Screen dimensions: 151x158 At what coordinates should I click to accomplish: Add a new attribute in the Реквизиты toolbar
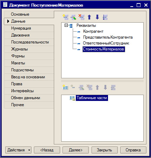click(66, 17)
